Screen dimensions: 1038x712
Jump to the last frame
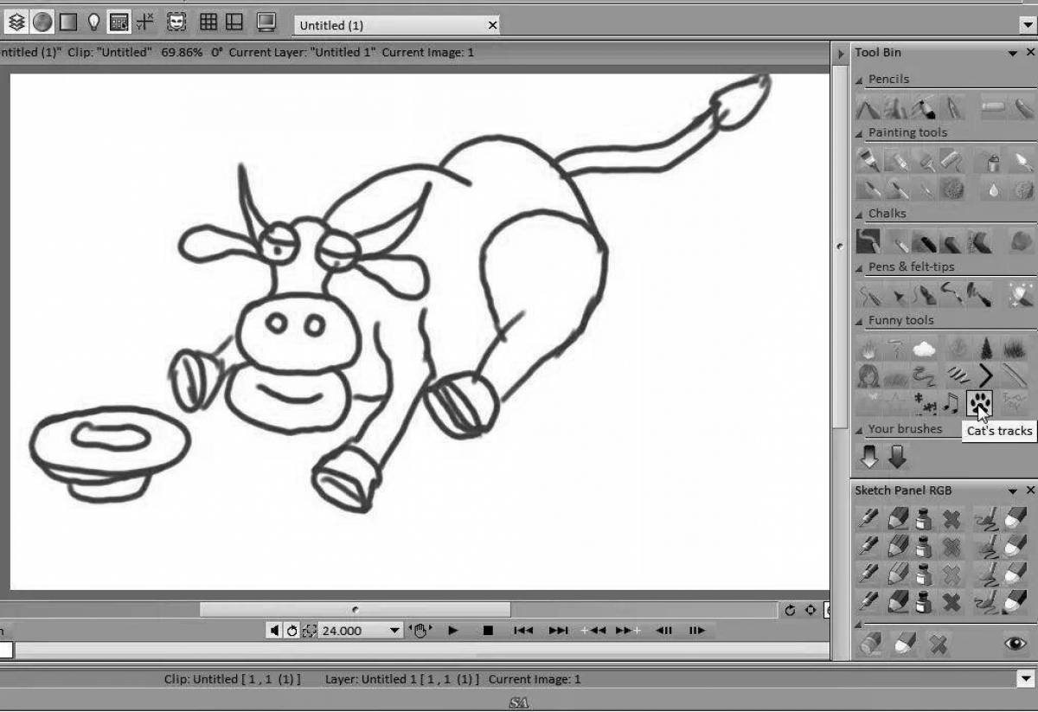[x=559, y=631]
